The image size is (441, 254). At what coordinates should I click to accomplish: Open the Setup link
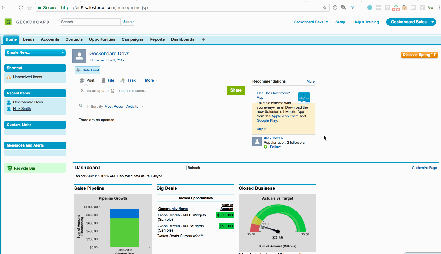[340, 22]
